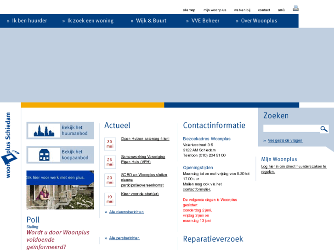Open news 'Open Huizen zaterdag 4 juni'
The height and width of the screenshot is (250, 334).
tap(145, 139)
